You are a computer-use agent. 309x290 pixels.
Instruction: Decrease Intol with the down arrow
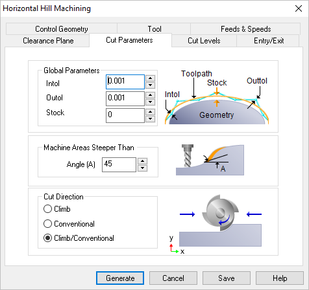point(150,85)
